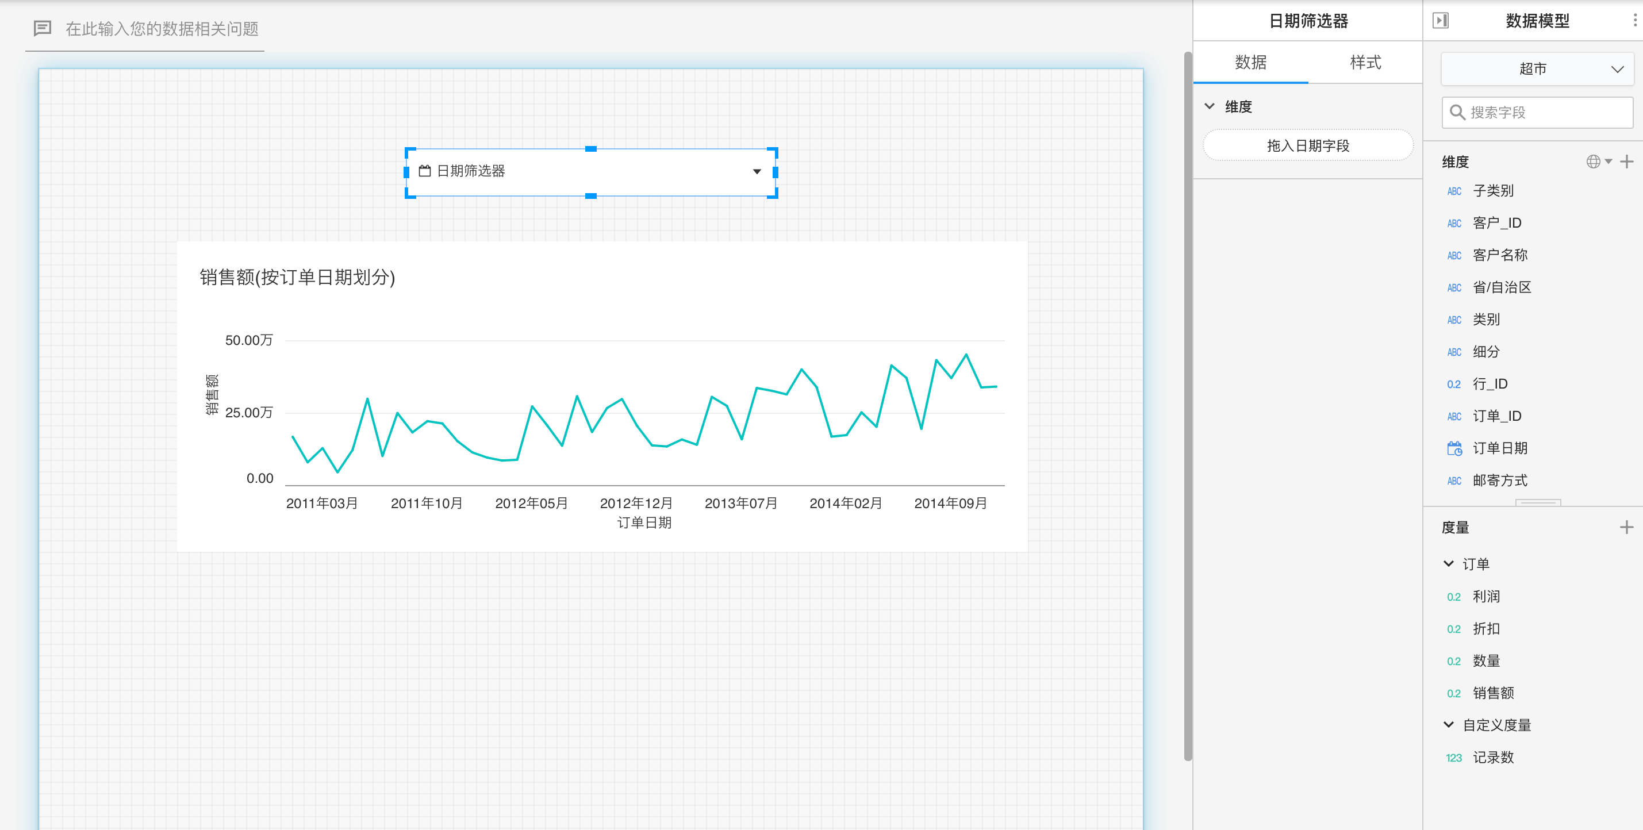Click the canvas vertical scrollbar
Viewport: 1643px width, 830px height.
pos(1188,408)
